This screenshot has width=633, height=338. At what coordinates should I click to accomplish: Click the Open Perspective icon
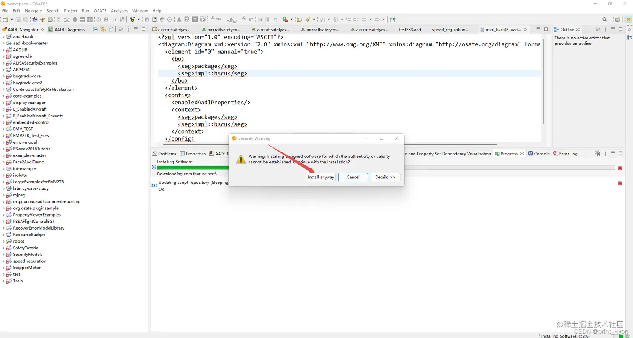pyautogui.click(x=618, y=19)
